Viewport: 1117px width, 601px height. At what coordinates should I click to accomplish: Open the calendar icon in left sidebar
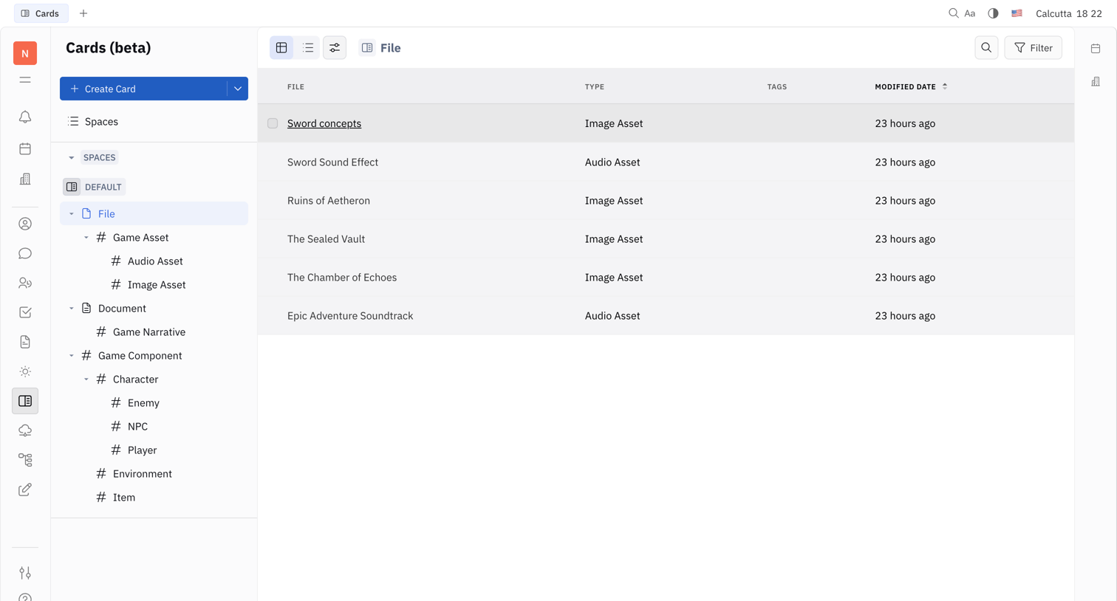25,148
